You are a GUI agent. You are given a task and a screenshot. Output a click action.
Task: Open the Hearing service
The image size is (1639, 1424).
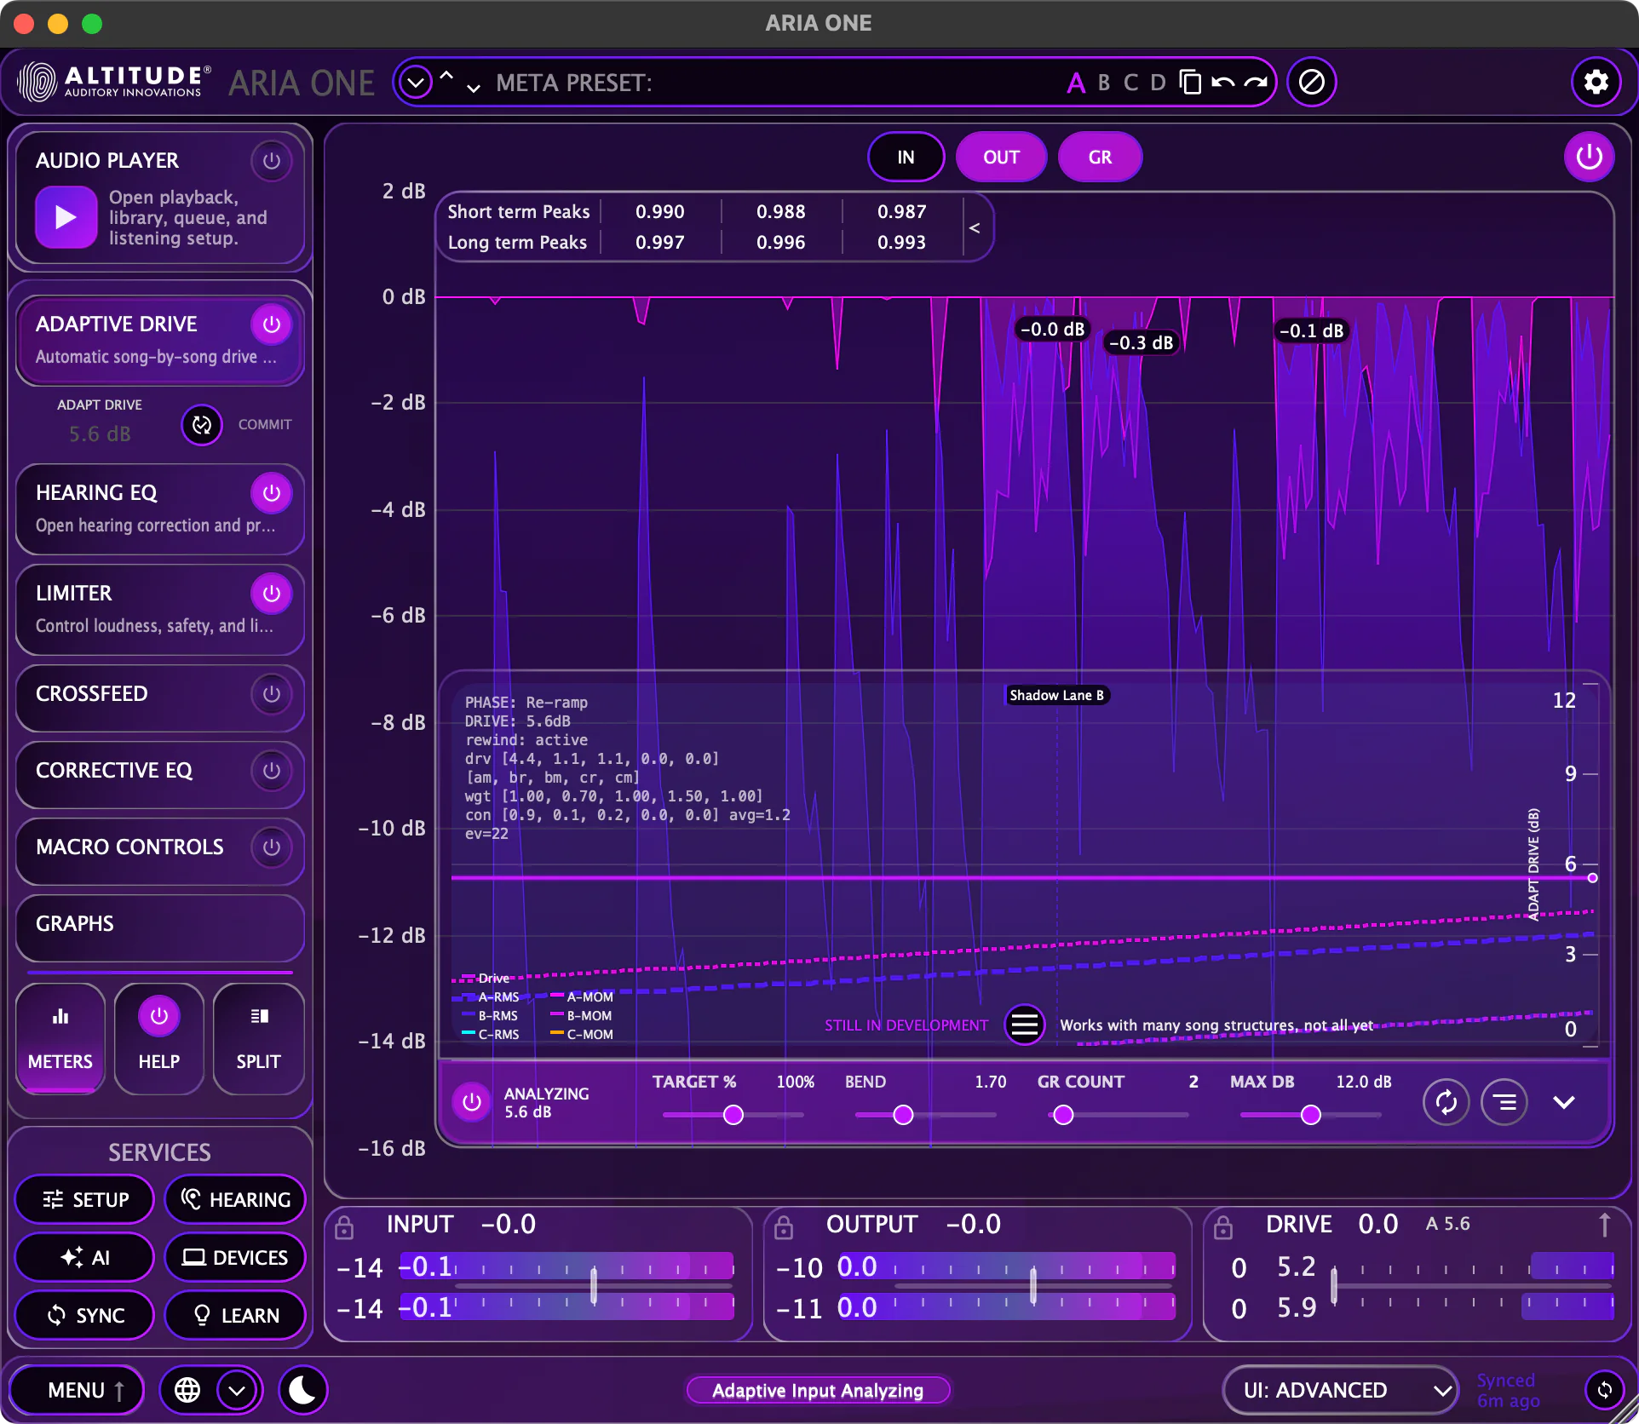(235, 1199)
